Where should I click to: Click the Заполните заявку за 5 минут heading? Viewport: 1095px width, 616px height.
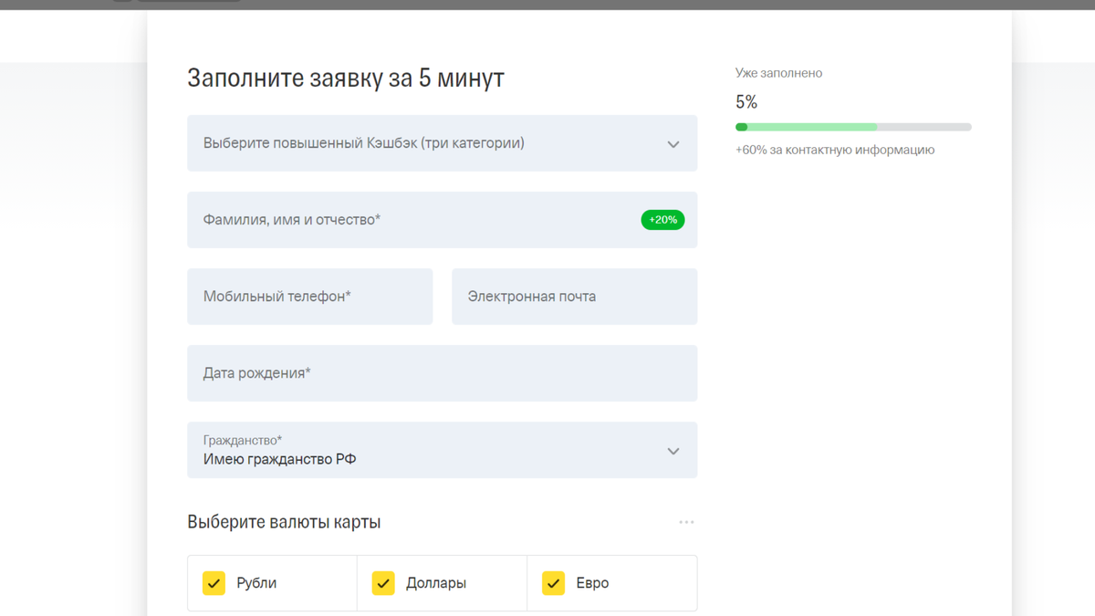[346, 78]
